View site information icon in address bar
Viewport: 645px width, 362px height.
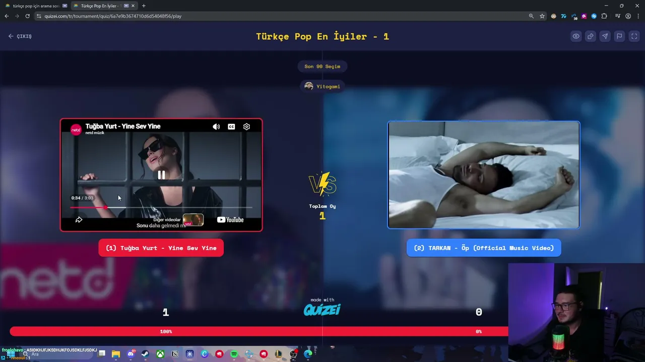[x=39, y=16]
